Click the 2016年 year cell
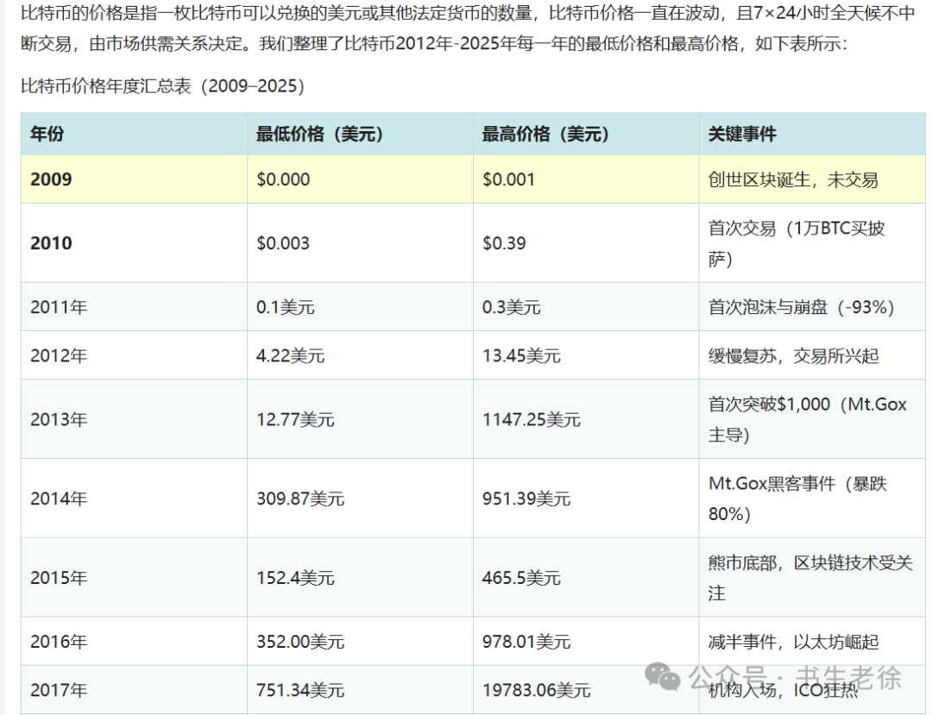The image size is (932, 715). click(135, 641)
